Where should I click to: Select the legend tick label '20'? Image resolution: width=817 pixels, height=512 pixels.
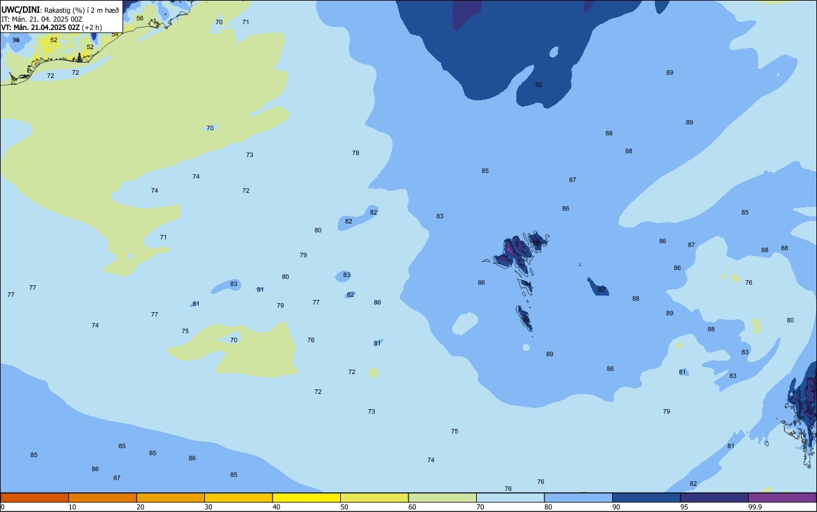(x=140, y=507)
